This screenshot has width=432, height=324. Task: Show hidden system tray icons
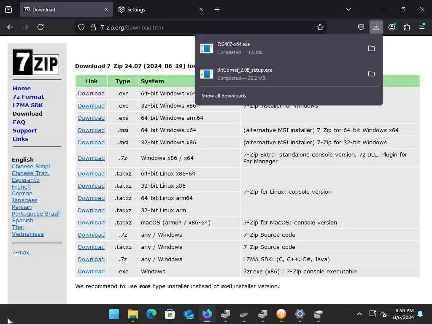[359, 314]
